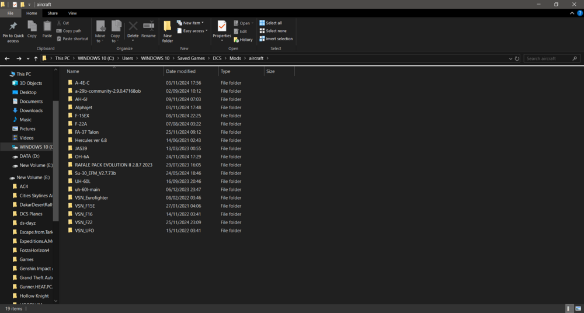Screen dimensions: 584x313
Task: Go back with the Back arrow
Action: click(7, 58)
